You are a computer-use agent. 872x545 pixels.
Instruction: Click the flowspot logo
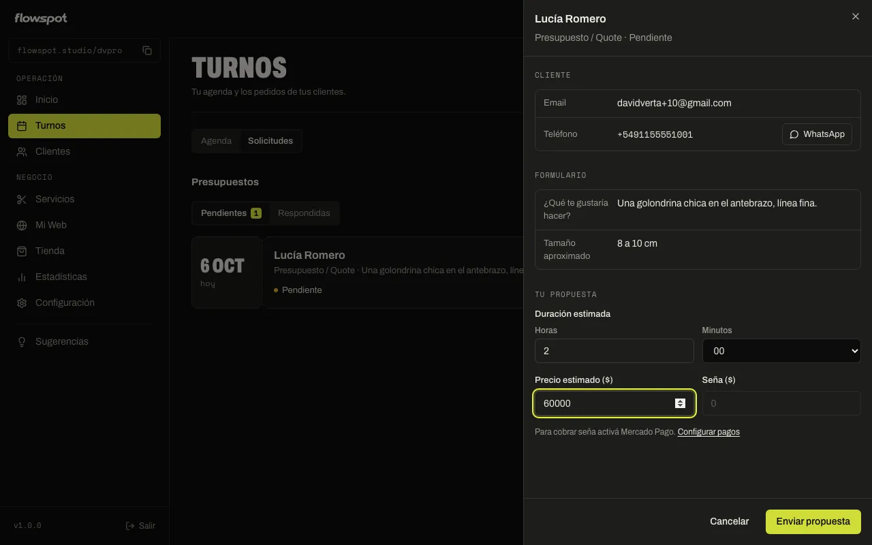[x=41, y=18]
